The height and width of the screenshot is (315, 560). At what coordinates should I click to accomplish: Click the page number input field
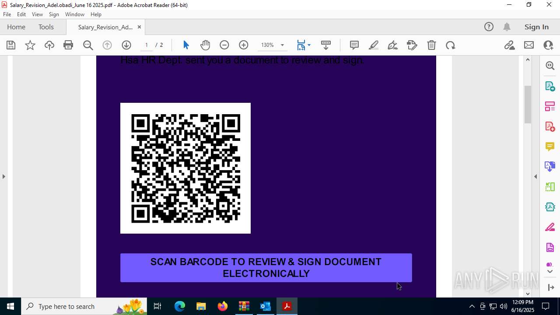coord(147,45)
